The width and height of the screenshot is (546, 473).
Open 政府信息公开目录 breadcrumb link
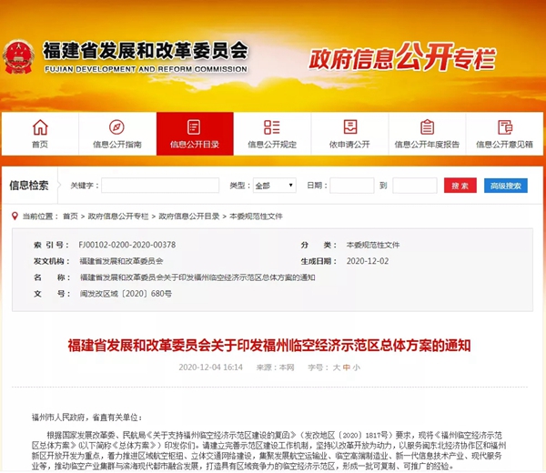[189, 216]
